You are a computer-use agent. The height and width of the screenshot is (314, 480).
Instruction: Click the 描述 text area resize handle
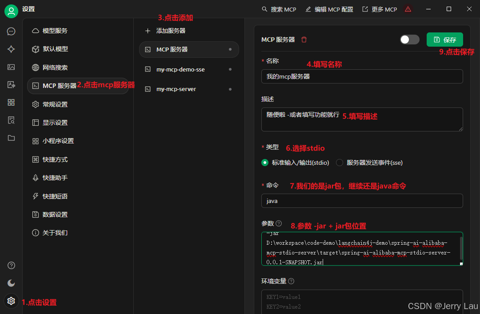tap(461, 129)
